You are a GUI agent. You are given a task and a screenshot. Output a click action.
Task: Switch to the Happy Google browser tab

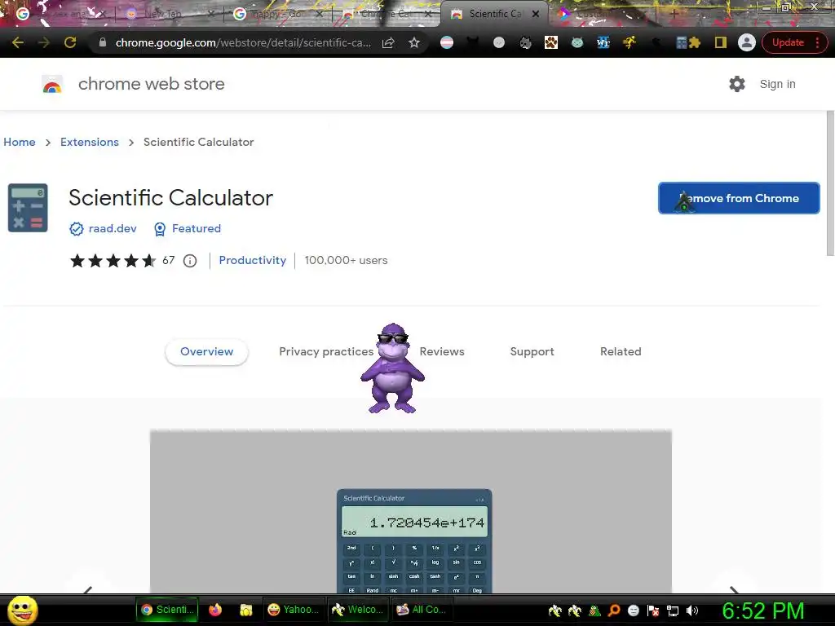[x=277, y=14]
